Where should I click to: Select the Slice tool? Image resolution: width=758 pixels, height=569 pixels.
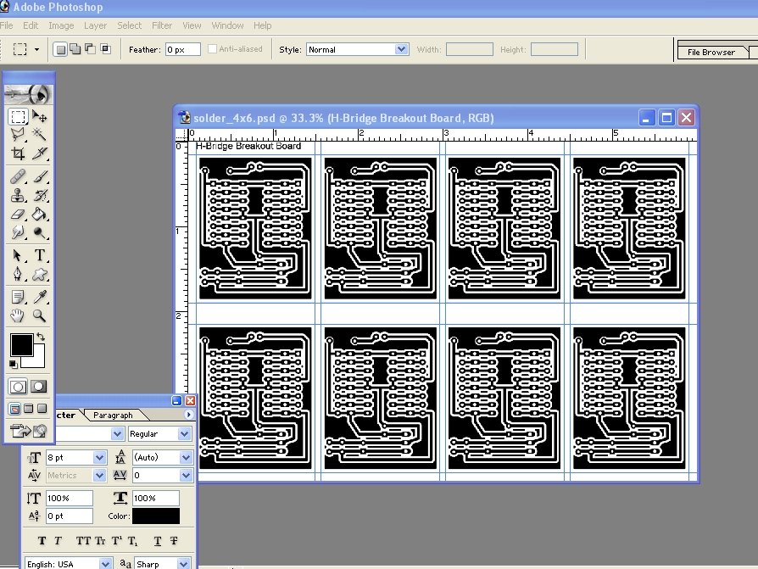point(40,153)
